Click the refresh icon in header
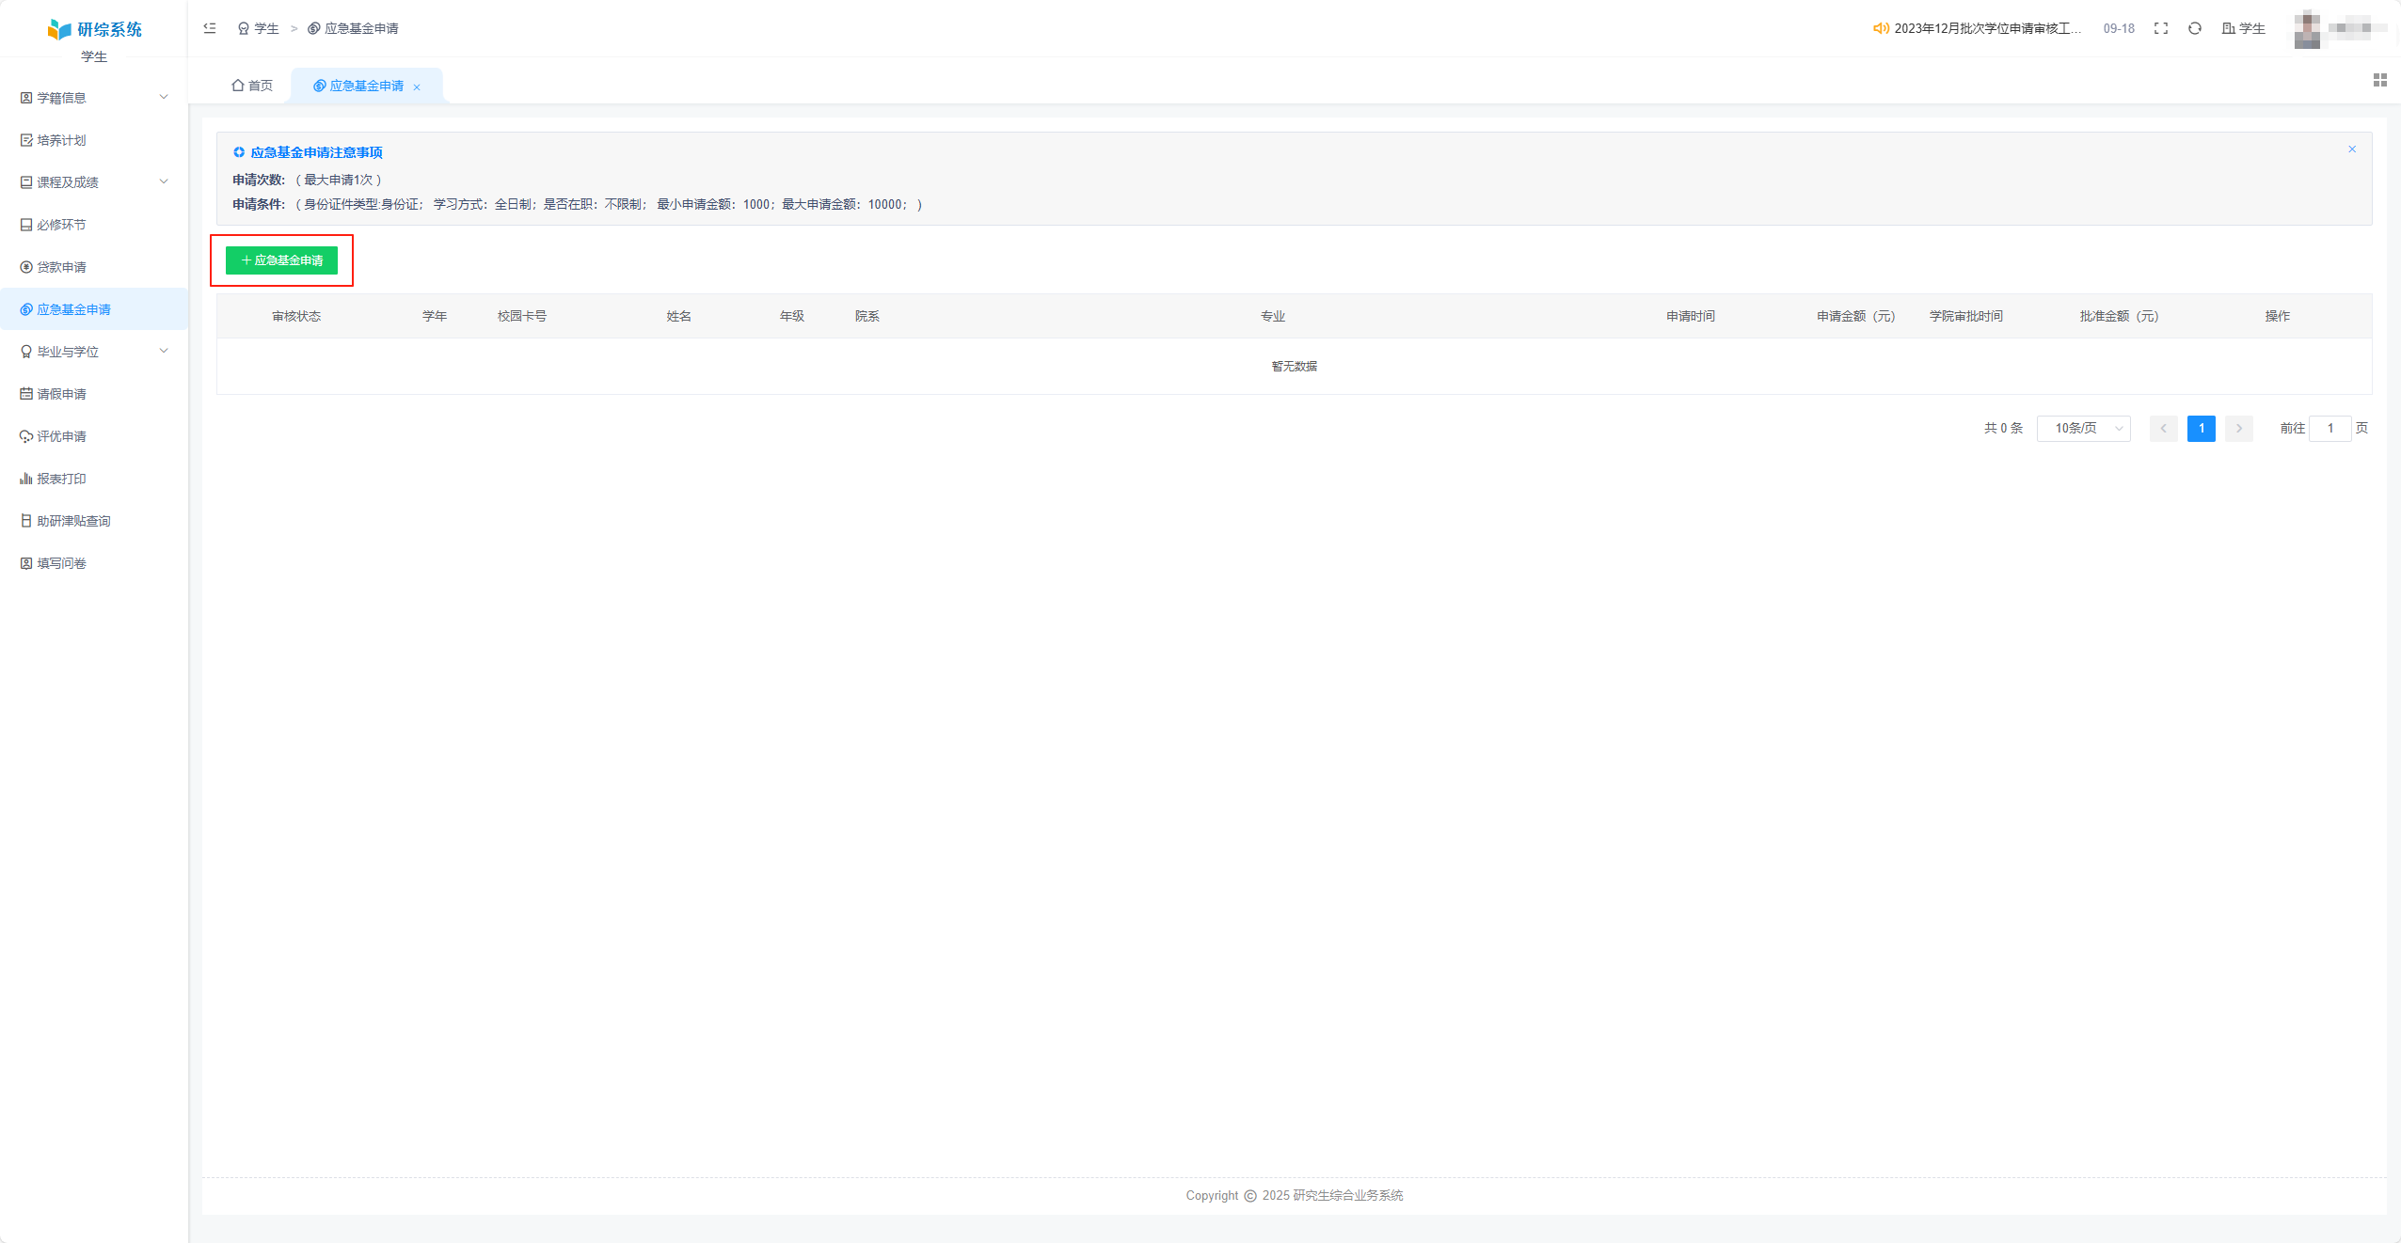Screen dimensions: 2401x1243 coord(2195,28)
